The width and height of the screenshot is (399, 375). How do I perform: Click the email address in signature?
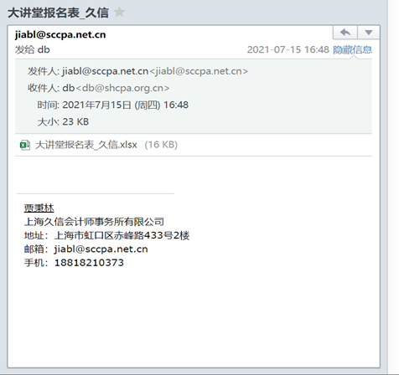tap(101, 249)
